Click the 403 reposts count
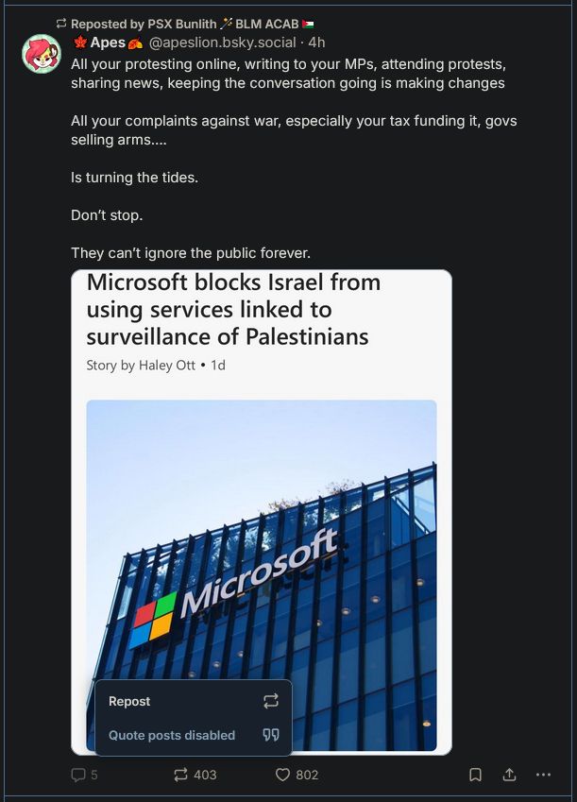The width and height of the screenshot is (577, 802). pyautogui.click(x=204, y=775)
